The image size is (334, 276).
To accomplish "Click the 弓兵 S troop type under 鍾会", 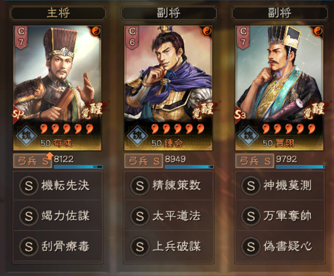I will point(144,161).
